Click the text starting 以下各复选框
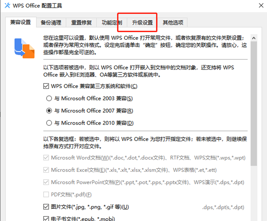The height and width of the screenshot is (221, 267). (x=145, y=143)
